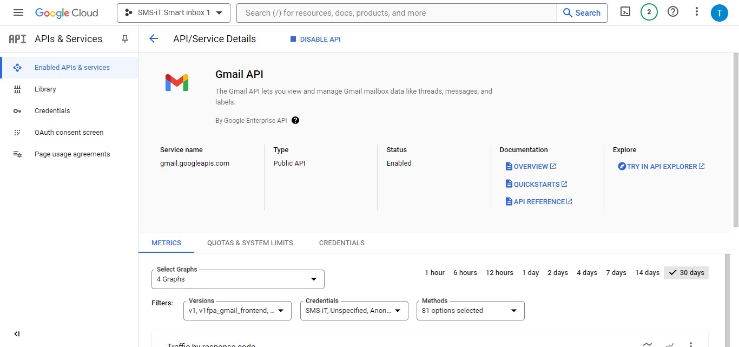The width and height of the screenshot is (739, 347).
Task: Open the three-dot settings menu in header
Action: click(x=697, y=12)
